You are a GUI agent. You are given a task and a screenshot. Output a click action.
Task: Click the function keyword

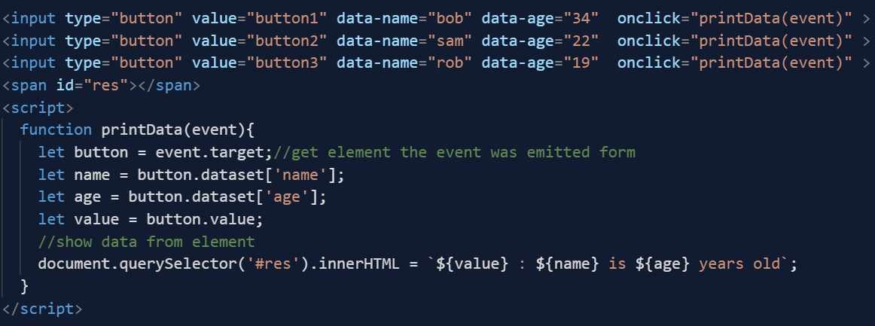click(x=56, y=129)
